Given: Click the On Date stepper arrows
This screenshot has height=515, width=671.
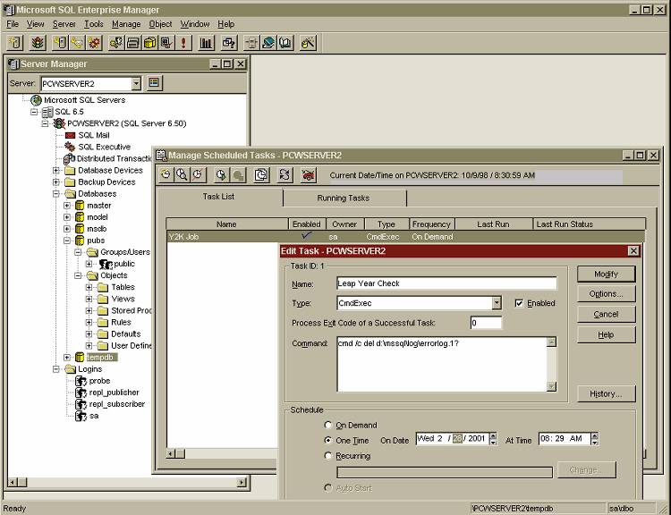Looking at the screenshot, I should pyautogui.click(x=493, y=438).
